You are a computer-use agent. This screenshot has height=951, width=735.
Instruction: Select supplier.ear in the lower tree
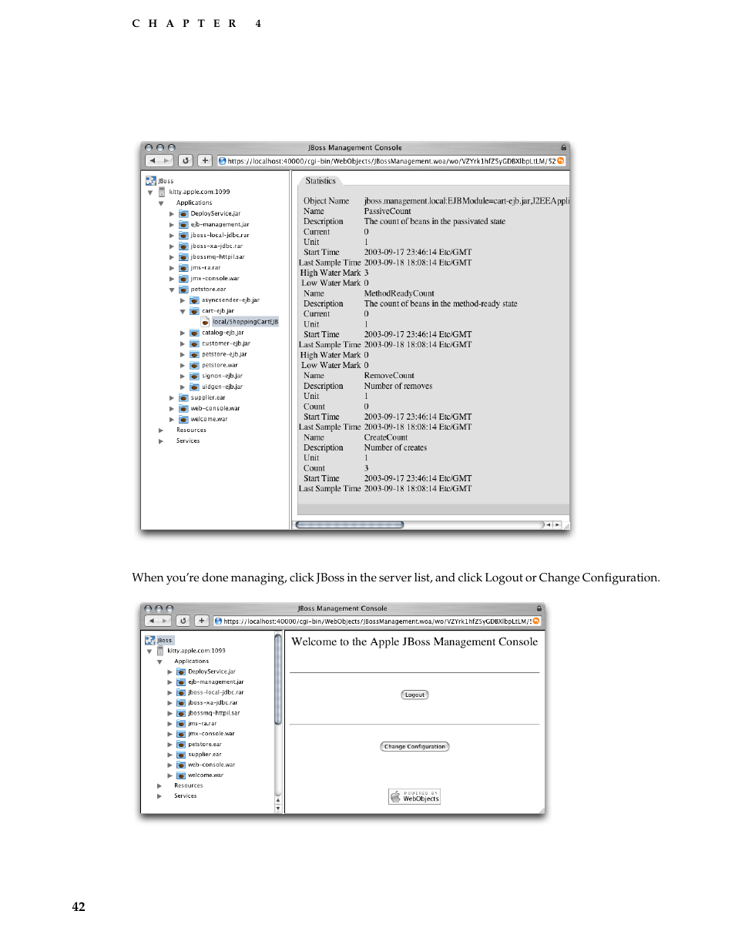[x=204, y=755]
